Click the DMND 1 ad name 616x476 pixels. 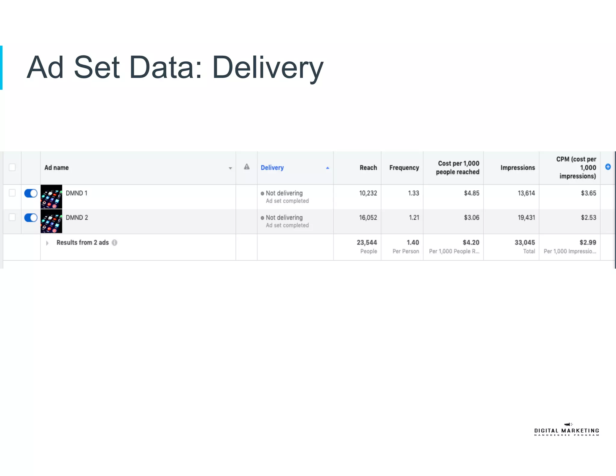pos(77,193)
